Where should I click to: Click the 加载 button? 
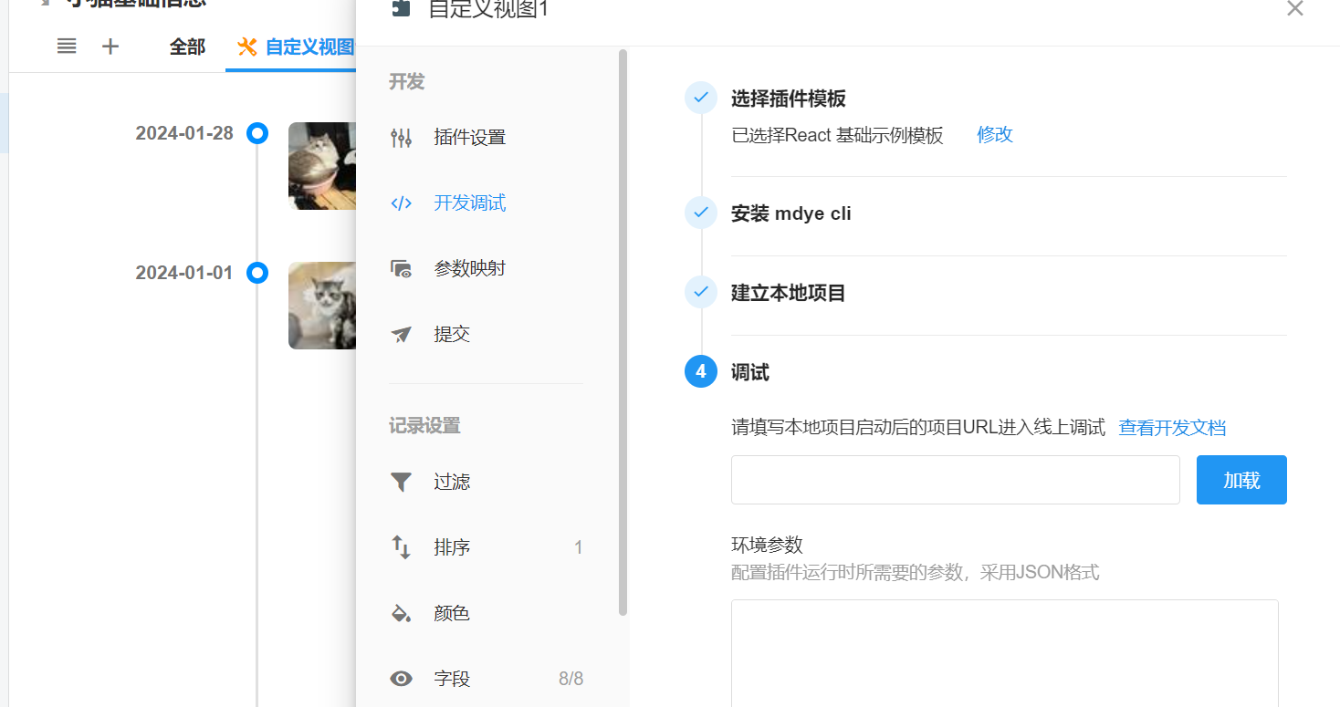(x=1241, y=480)
